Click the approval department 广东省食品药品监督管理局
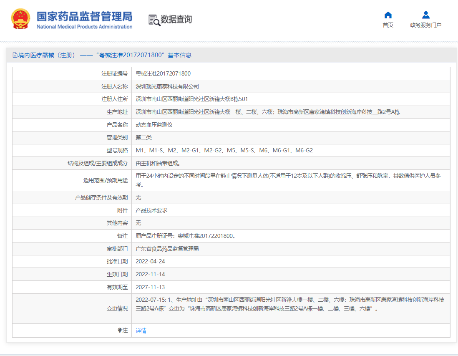Viewport: 458px width, 356px height. (167, 249)
